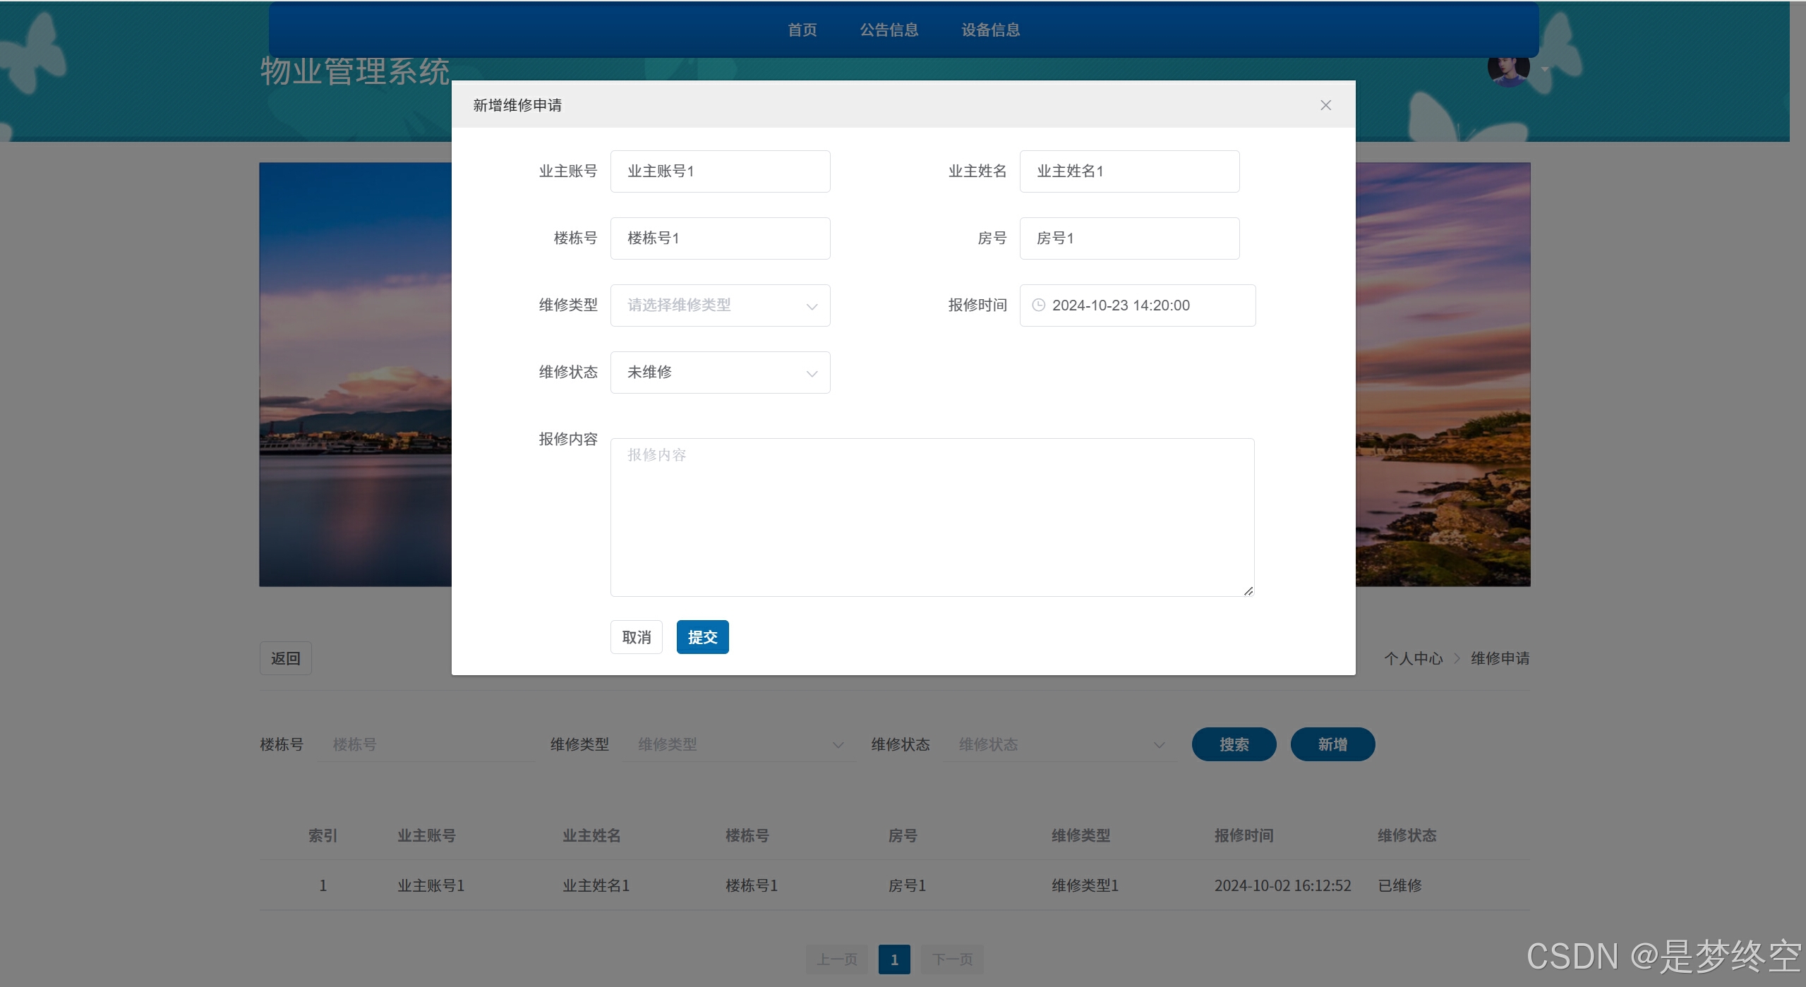
Task: Click the clock icon in 报修时间 field
Action: click(x=1038, y=305)
